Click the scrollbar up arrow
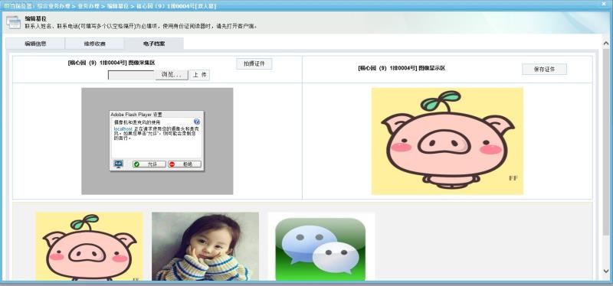613x286 pixels. (x=606, y=43)
